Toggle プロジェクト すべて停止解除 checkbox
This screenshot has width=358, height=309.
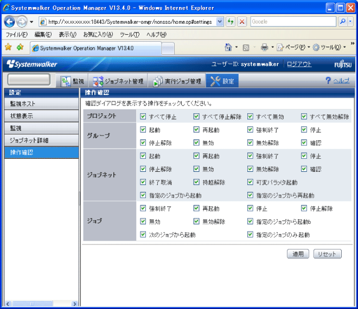[x=196, y=117]
